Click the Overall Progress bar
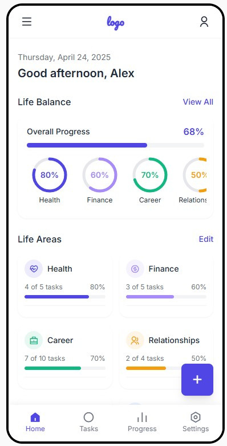This screenshot has width=227, height=446. [x=115, y=145]
